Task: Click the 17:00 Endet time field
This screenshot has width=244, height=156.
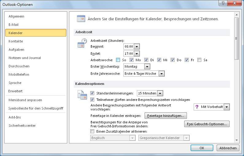Action: [x=129, y=54]
